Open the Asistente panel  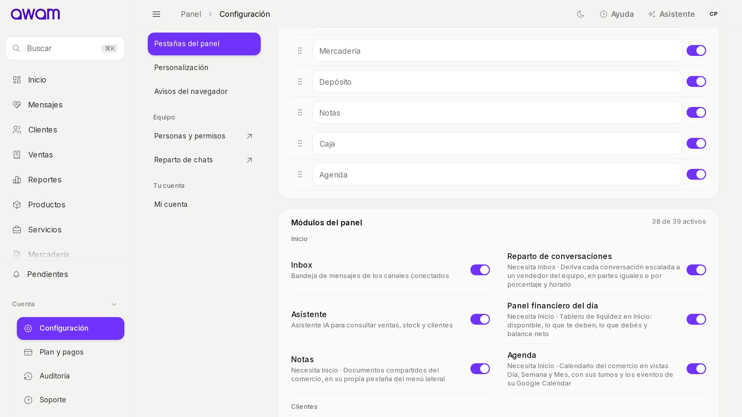coord(671,14)
